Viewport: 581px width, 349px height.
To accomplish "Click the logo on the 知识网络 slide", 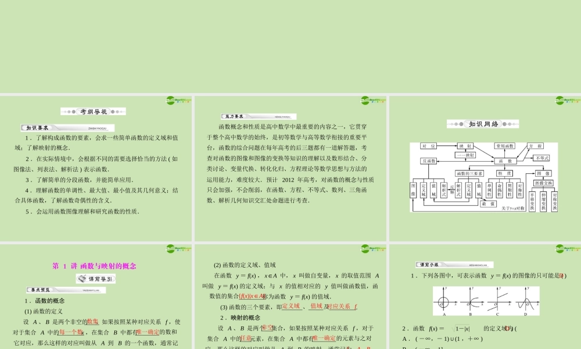I will click(568, 100).
